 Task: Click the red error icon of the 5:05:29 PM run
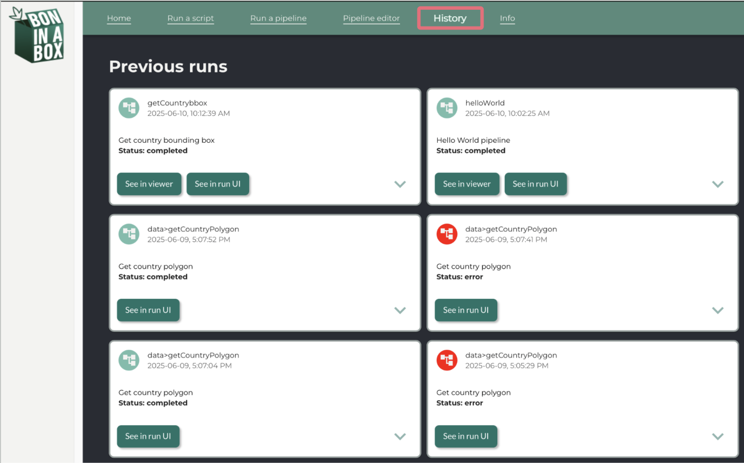click(x=447, y=360)
